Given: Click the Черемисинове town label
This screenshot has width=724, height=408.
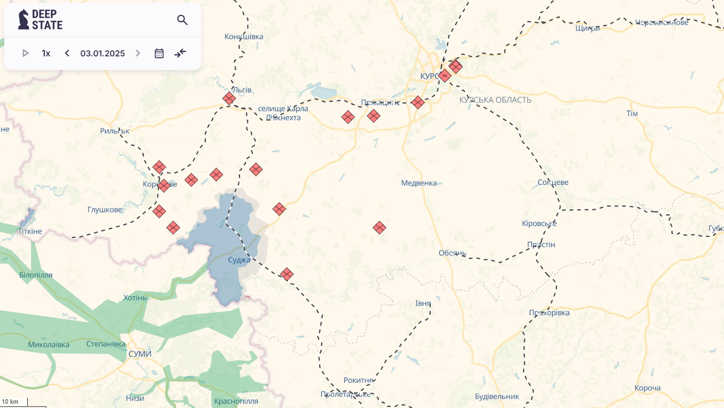Looking at the screenshot, I should coord(662,22).
